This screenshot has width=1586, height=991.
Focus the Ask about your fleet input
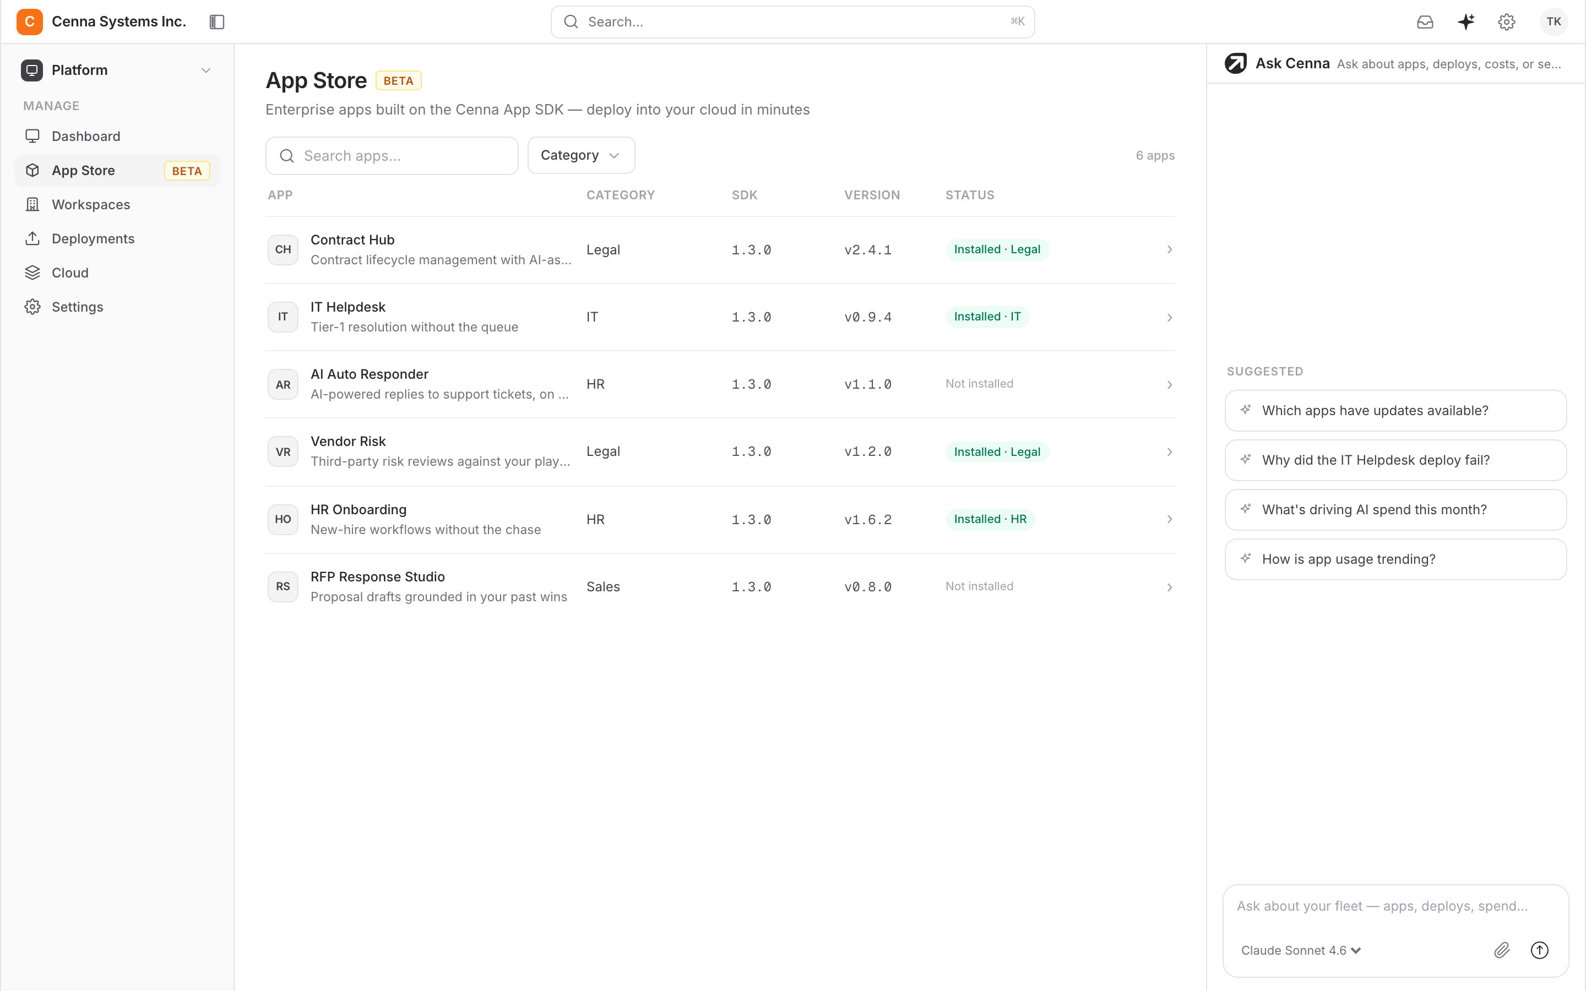pyautogui.click(x=1395, y=906)
